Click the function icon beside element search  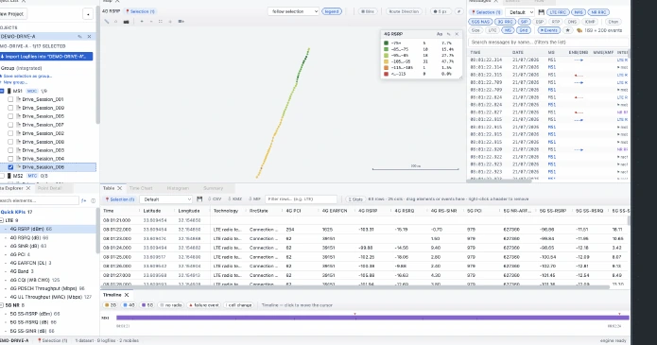click(84, 200)
